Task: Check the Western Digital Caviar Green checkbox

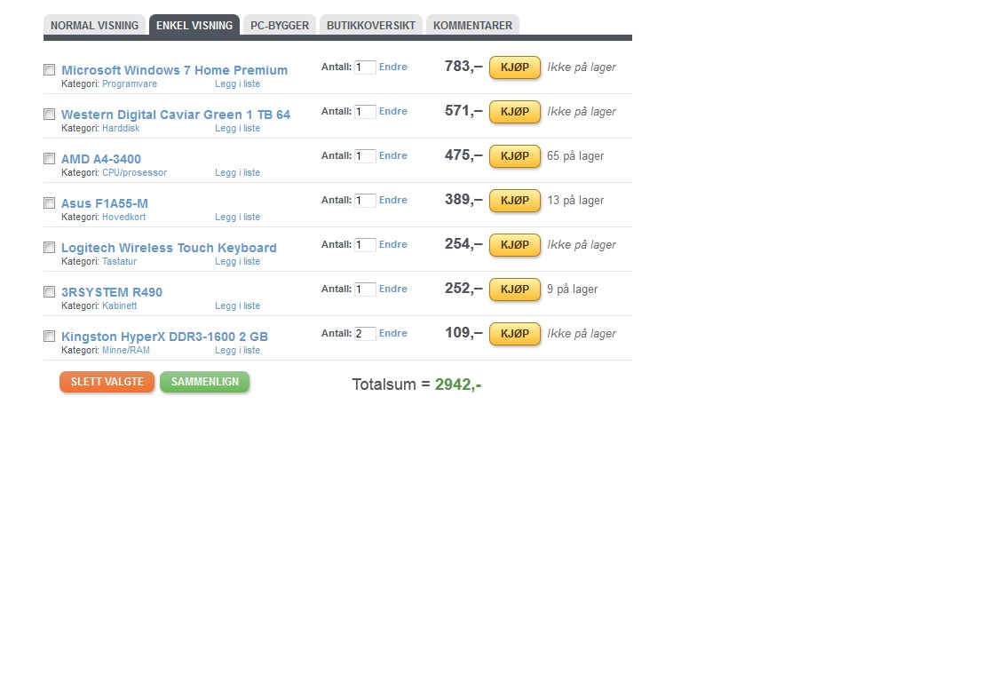Action: pyautogui.click(x=50, y=114)
